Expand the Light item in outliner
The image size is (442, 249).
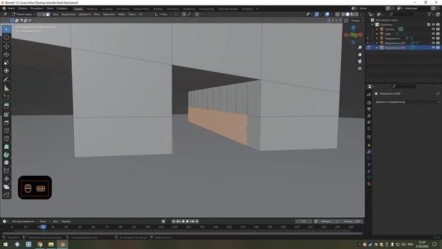pos(377,34)
